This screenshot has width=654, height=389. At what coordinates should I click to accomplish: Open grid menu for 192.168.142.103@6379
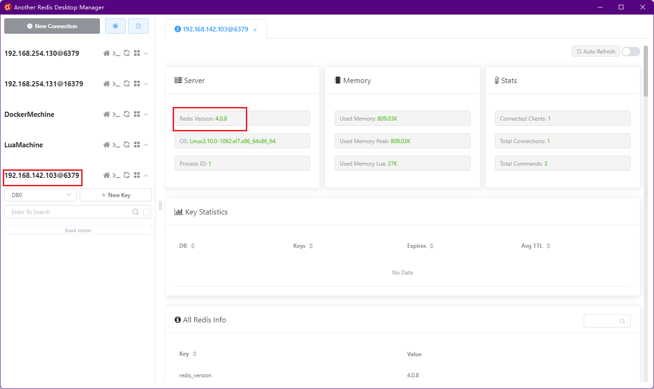tap(137, 175)
